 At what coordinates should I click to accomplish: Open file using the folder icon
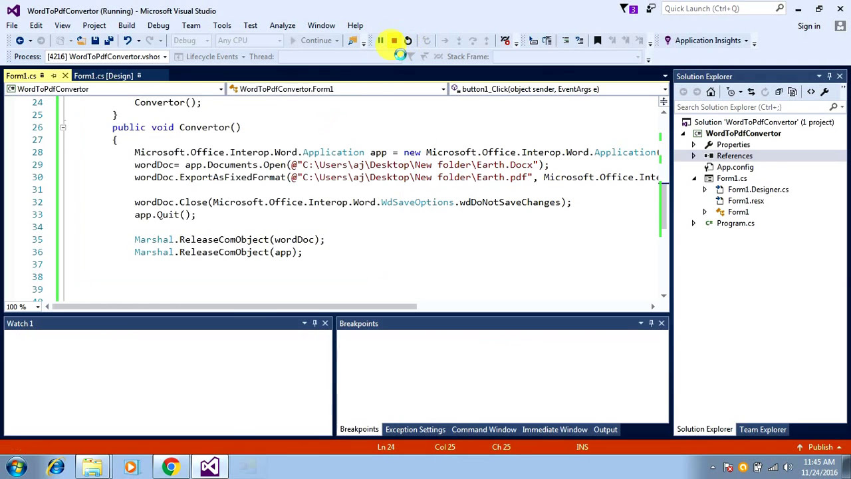point(81,41)
